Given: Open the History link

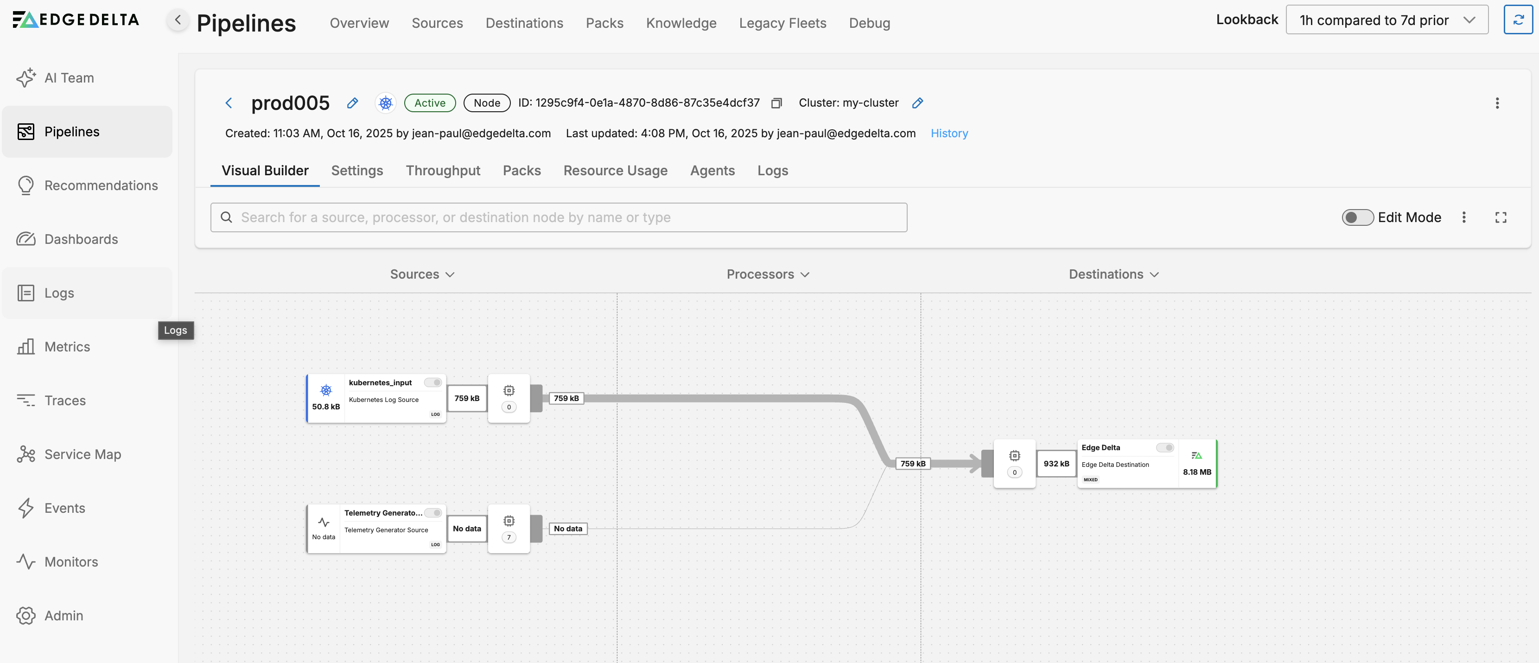Looking at the screenshot, I should point(949,133).
